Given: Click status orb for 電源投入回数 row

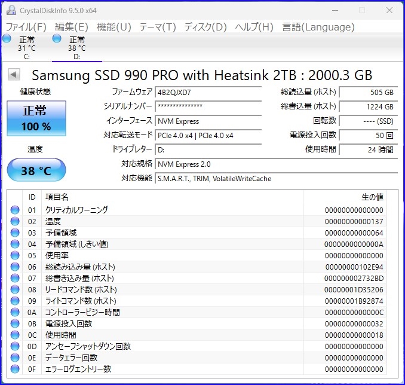Looking at the screenshot, I should tap(15, 323).
